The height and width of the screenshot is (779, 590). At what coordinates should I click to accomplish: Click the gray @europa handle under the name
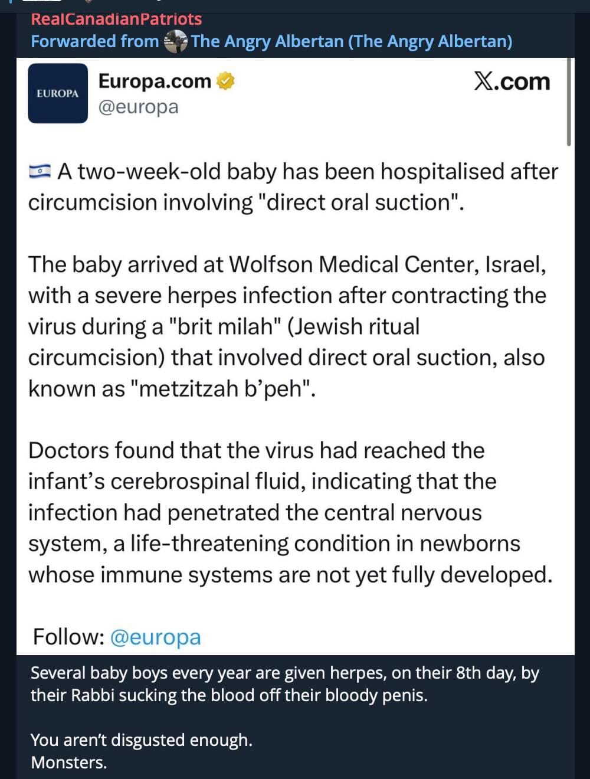pyautogui.click(x=138, y=107)
